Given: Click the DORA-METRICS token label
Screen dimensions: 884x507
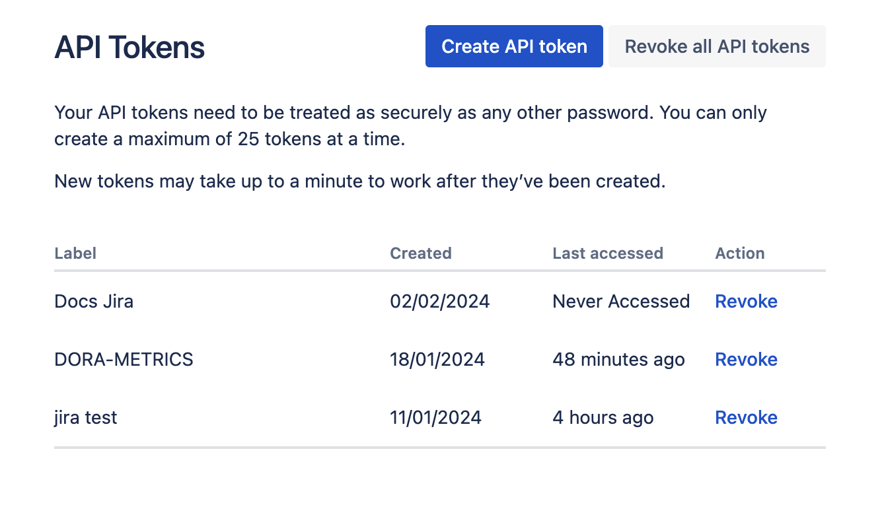Looking at the screenshot, I should [124, 359].
